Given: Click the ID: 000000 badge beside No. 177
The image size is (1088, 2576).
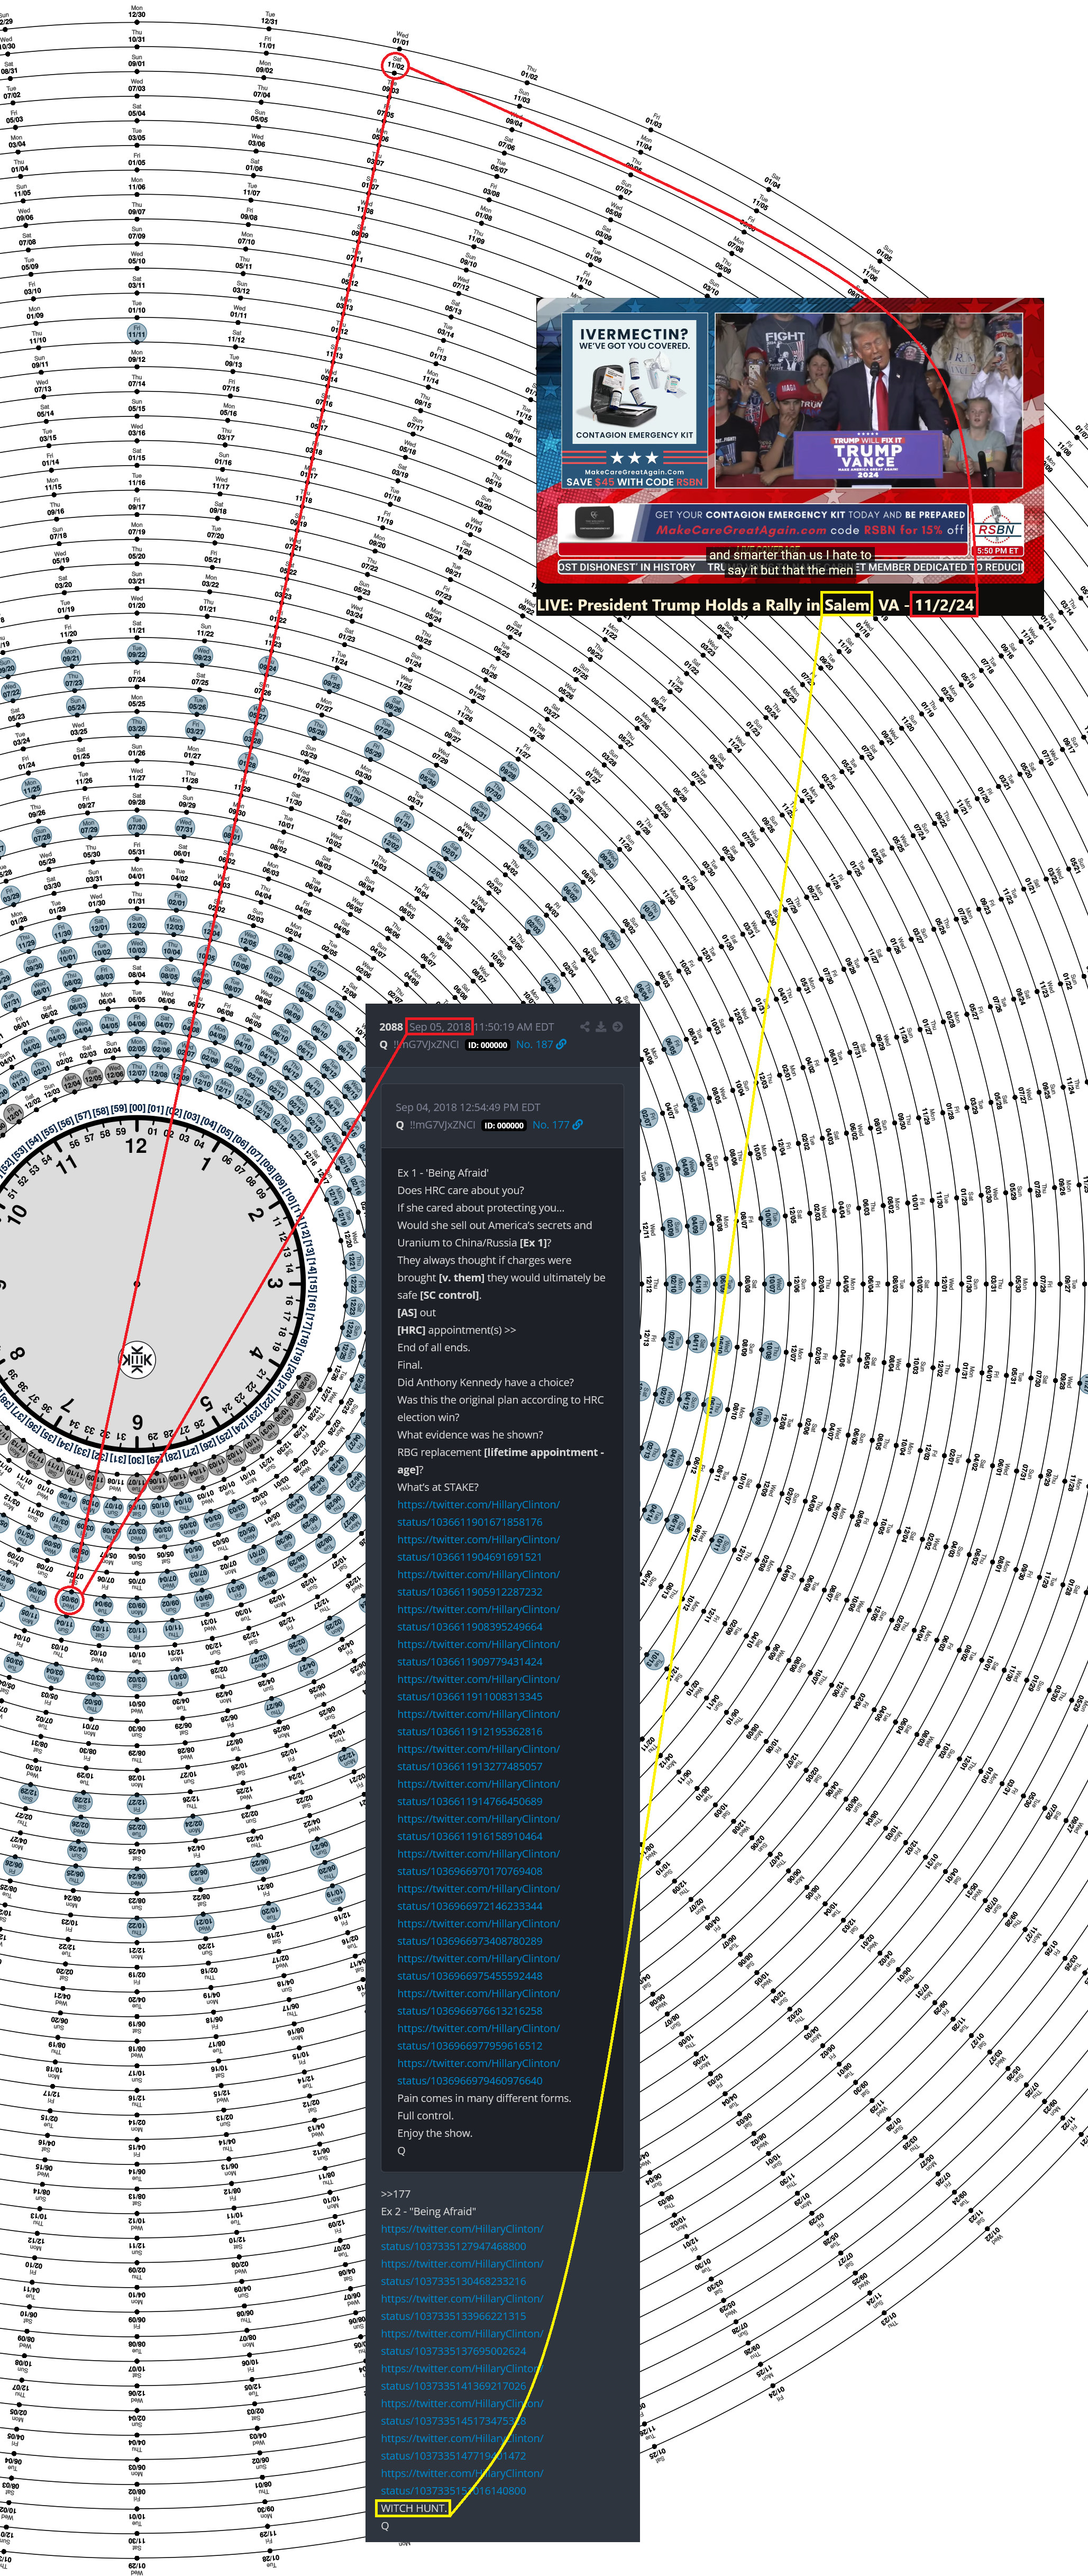Looking at the screenshot, I should 504,1125.
